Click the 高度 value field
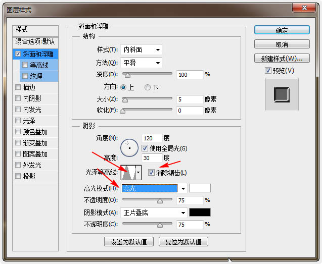This screenshot has height=264, width=322. click(152, 157)
